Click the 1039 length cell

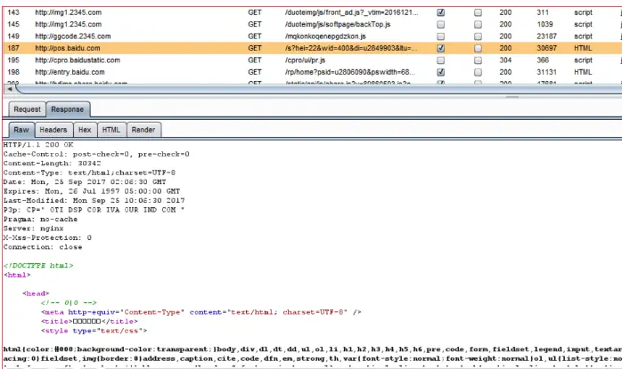click(545, 24)
